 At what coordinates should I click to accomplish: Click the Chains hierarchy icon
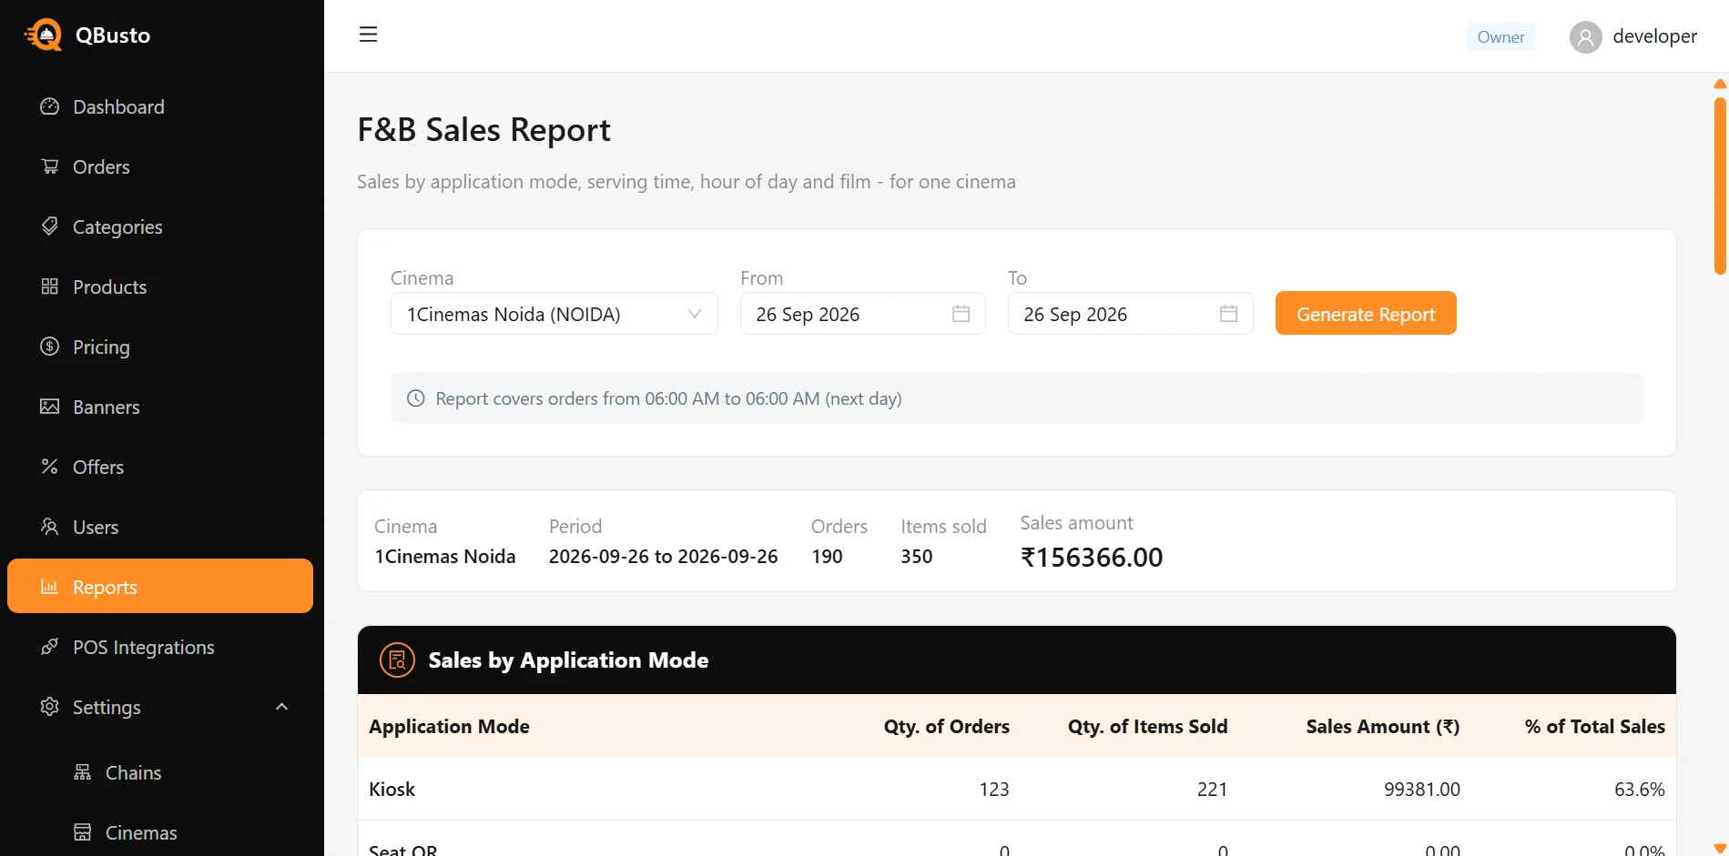coord(83,772)
